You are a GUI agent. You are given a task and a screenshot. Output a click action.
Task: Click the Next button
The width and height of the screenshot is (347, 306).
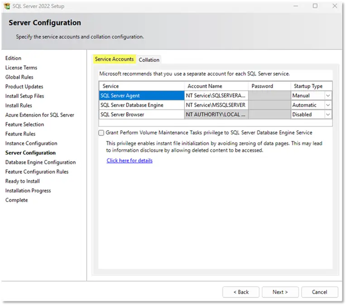pos(280,292)
